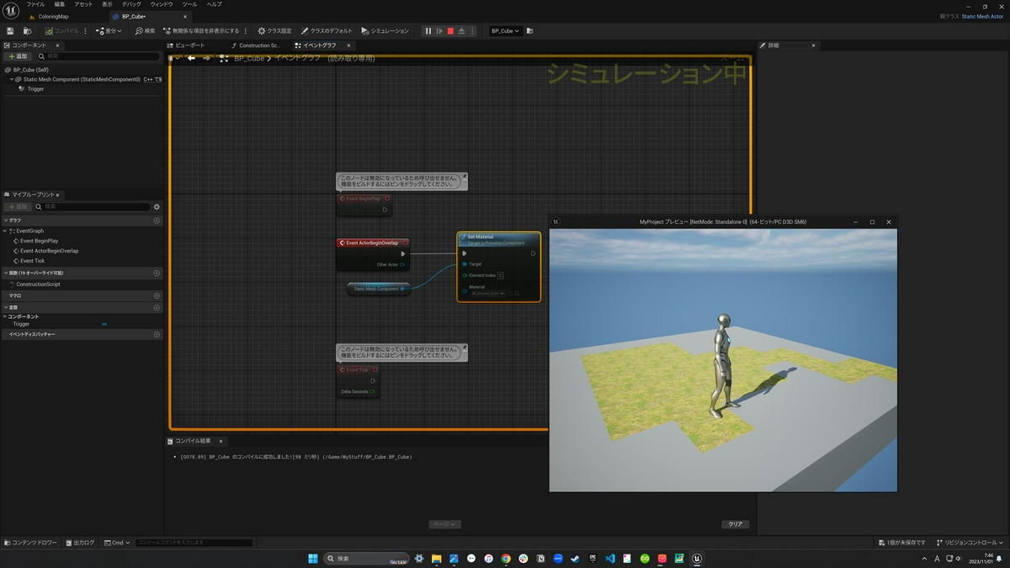1010x568 pixels.
Task: Save the blueprint with the floppy disk icon
Action: (x=10, y=31)
